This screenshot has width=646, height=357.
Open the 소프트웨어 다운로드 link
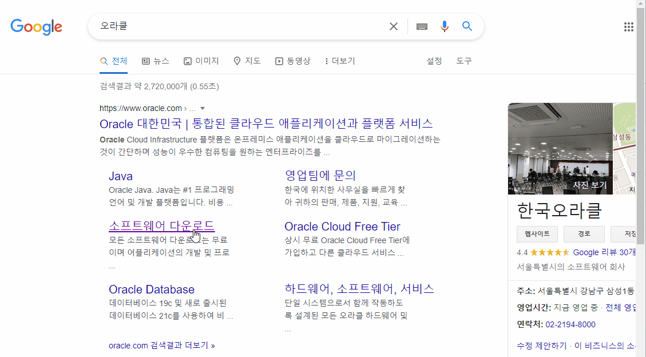coord(161,225)
